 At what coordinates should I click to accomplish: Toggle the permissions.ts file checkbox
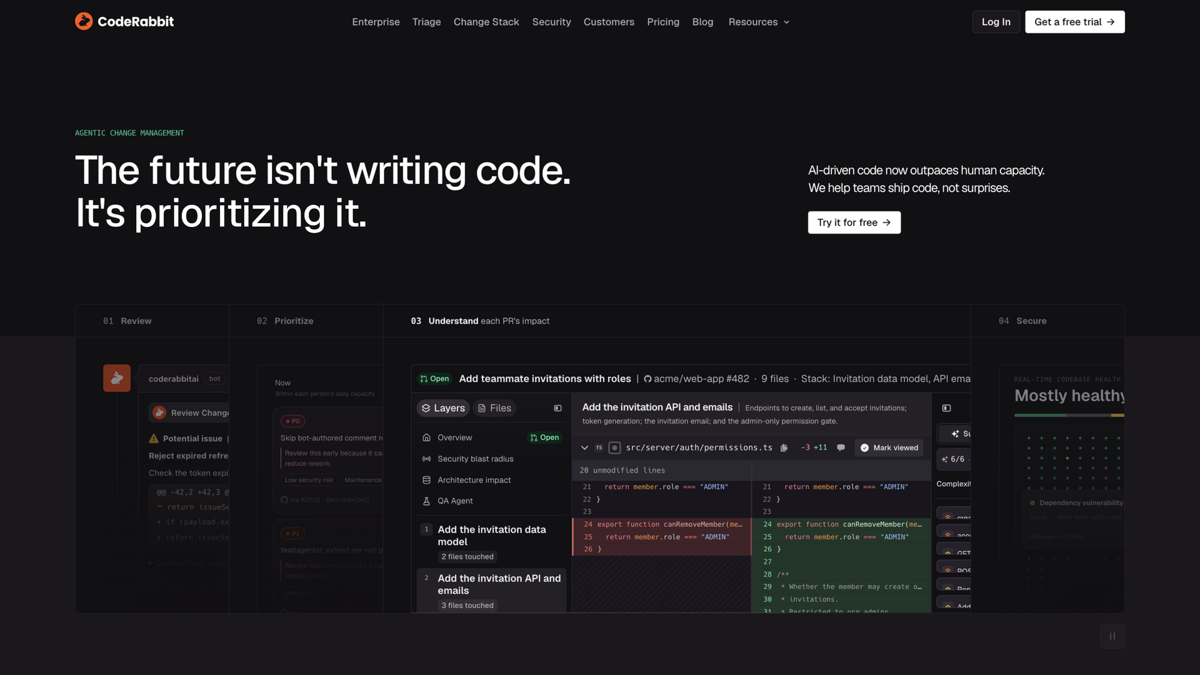pyautogui.click(x=614, y=447)
